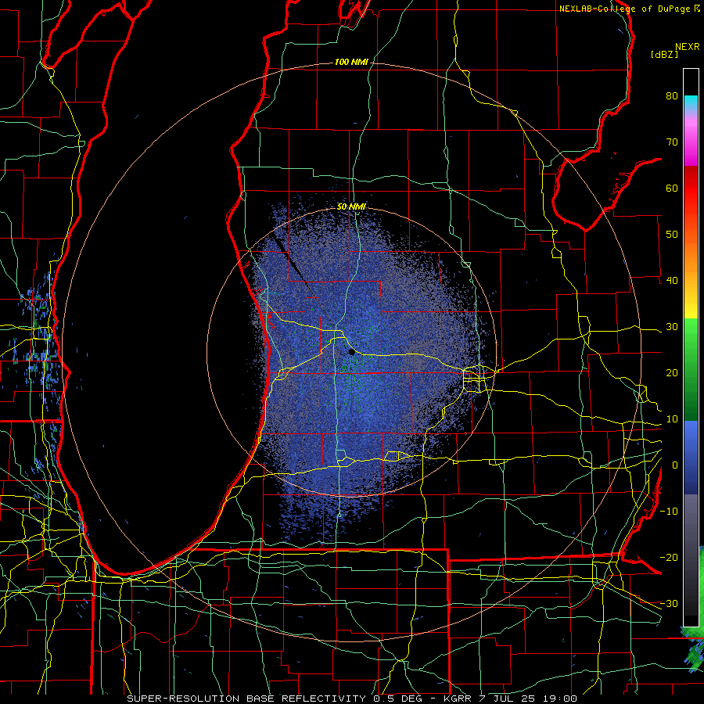This screenshot has width=704, height=704.
Task: Click the -20 dBZ scale label
Action: point(669,558)
